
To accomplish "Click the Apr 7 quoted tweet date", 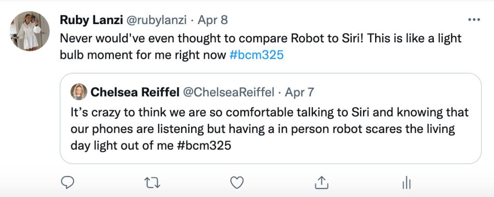I will pos(301,91).
